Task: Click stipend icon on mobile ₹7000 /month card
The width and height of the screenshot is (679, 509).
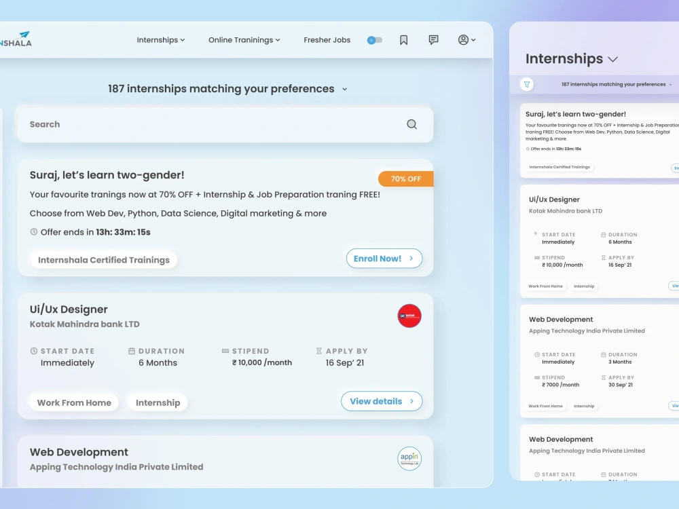Action: pyautogui.click(x=537, y=377)
